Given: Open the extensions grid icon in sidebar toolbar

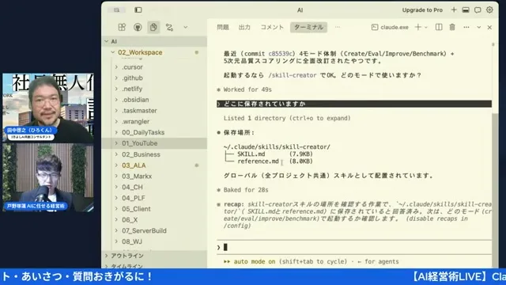Looking at the screenshot, I should click(x=122, y=27).
